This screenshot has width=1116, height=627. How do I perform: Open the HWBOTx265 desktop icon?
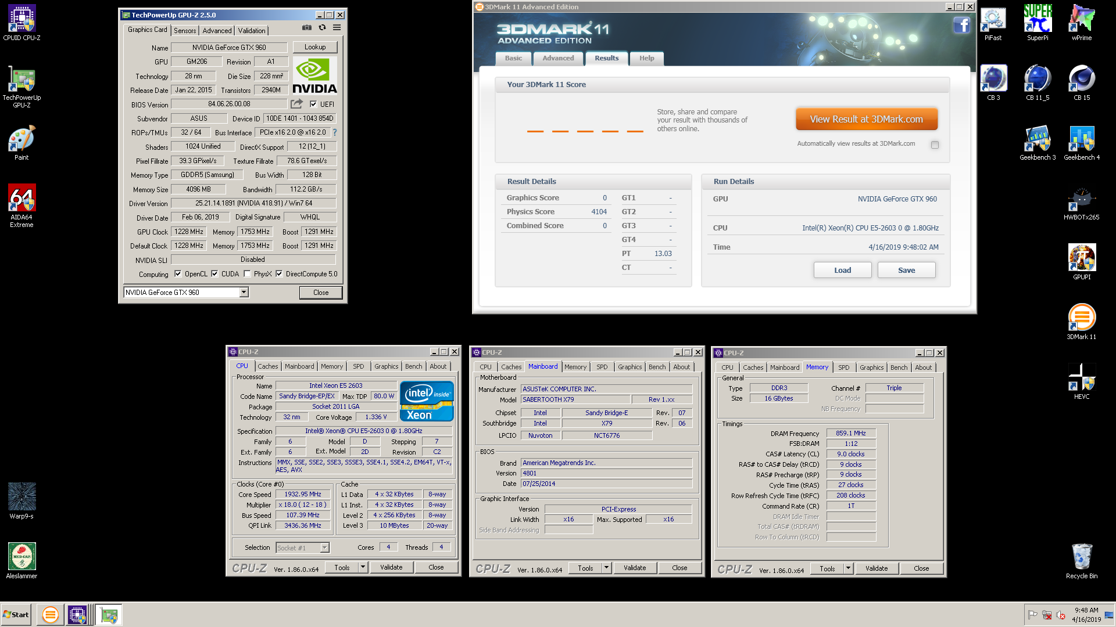[x=1081, y=203]
